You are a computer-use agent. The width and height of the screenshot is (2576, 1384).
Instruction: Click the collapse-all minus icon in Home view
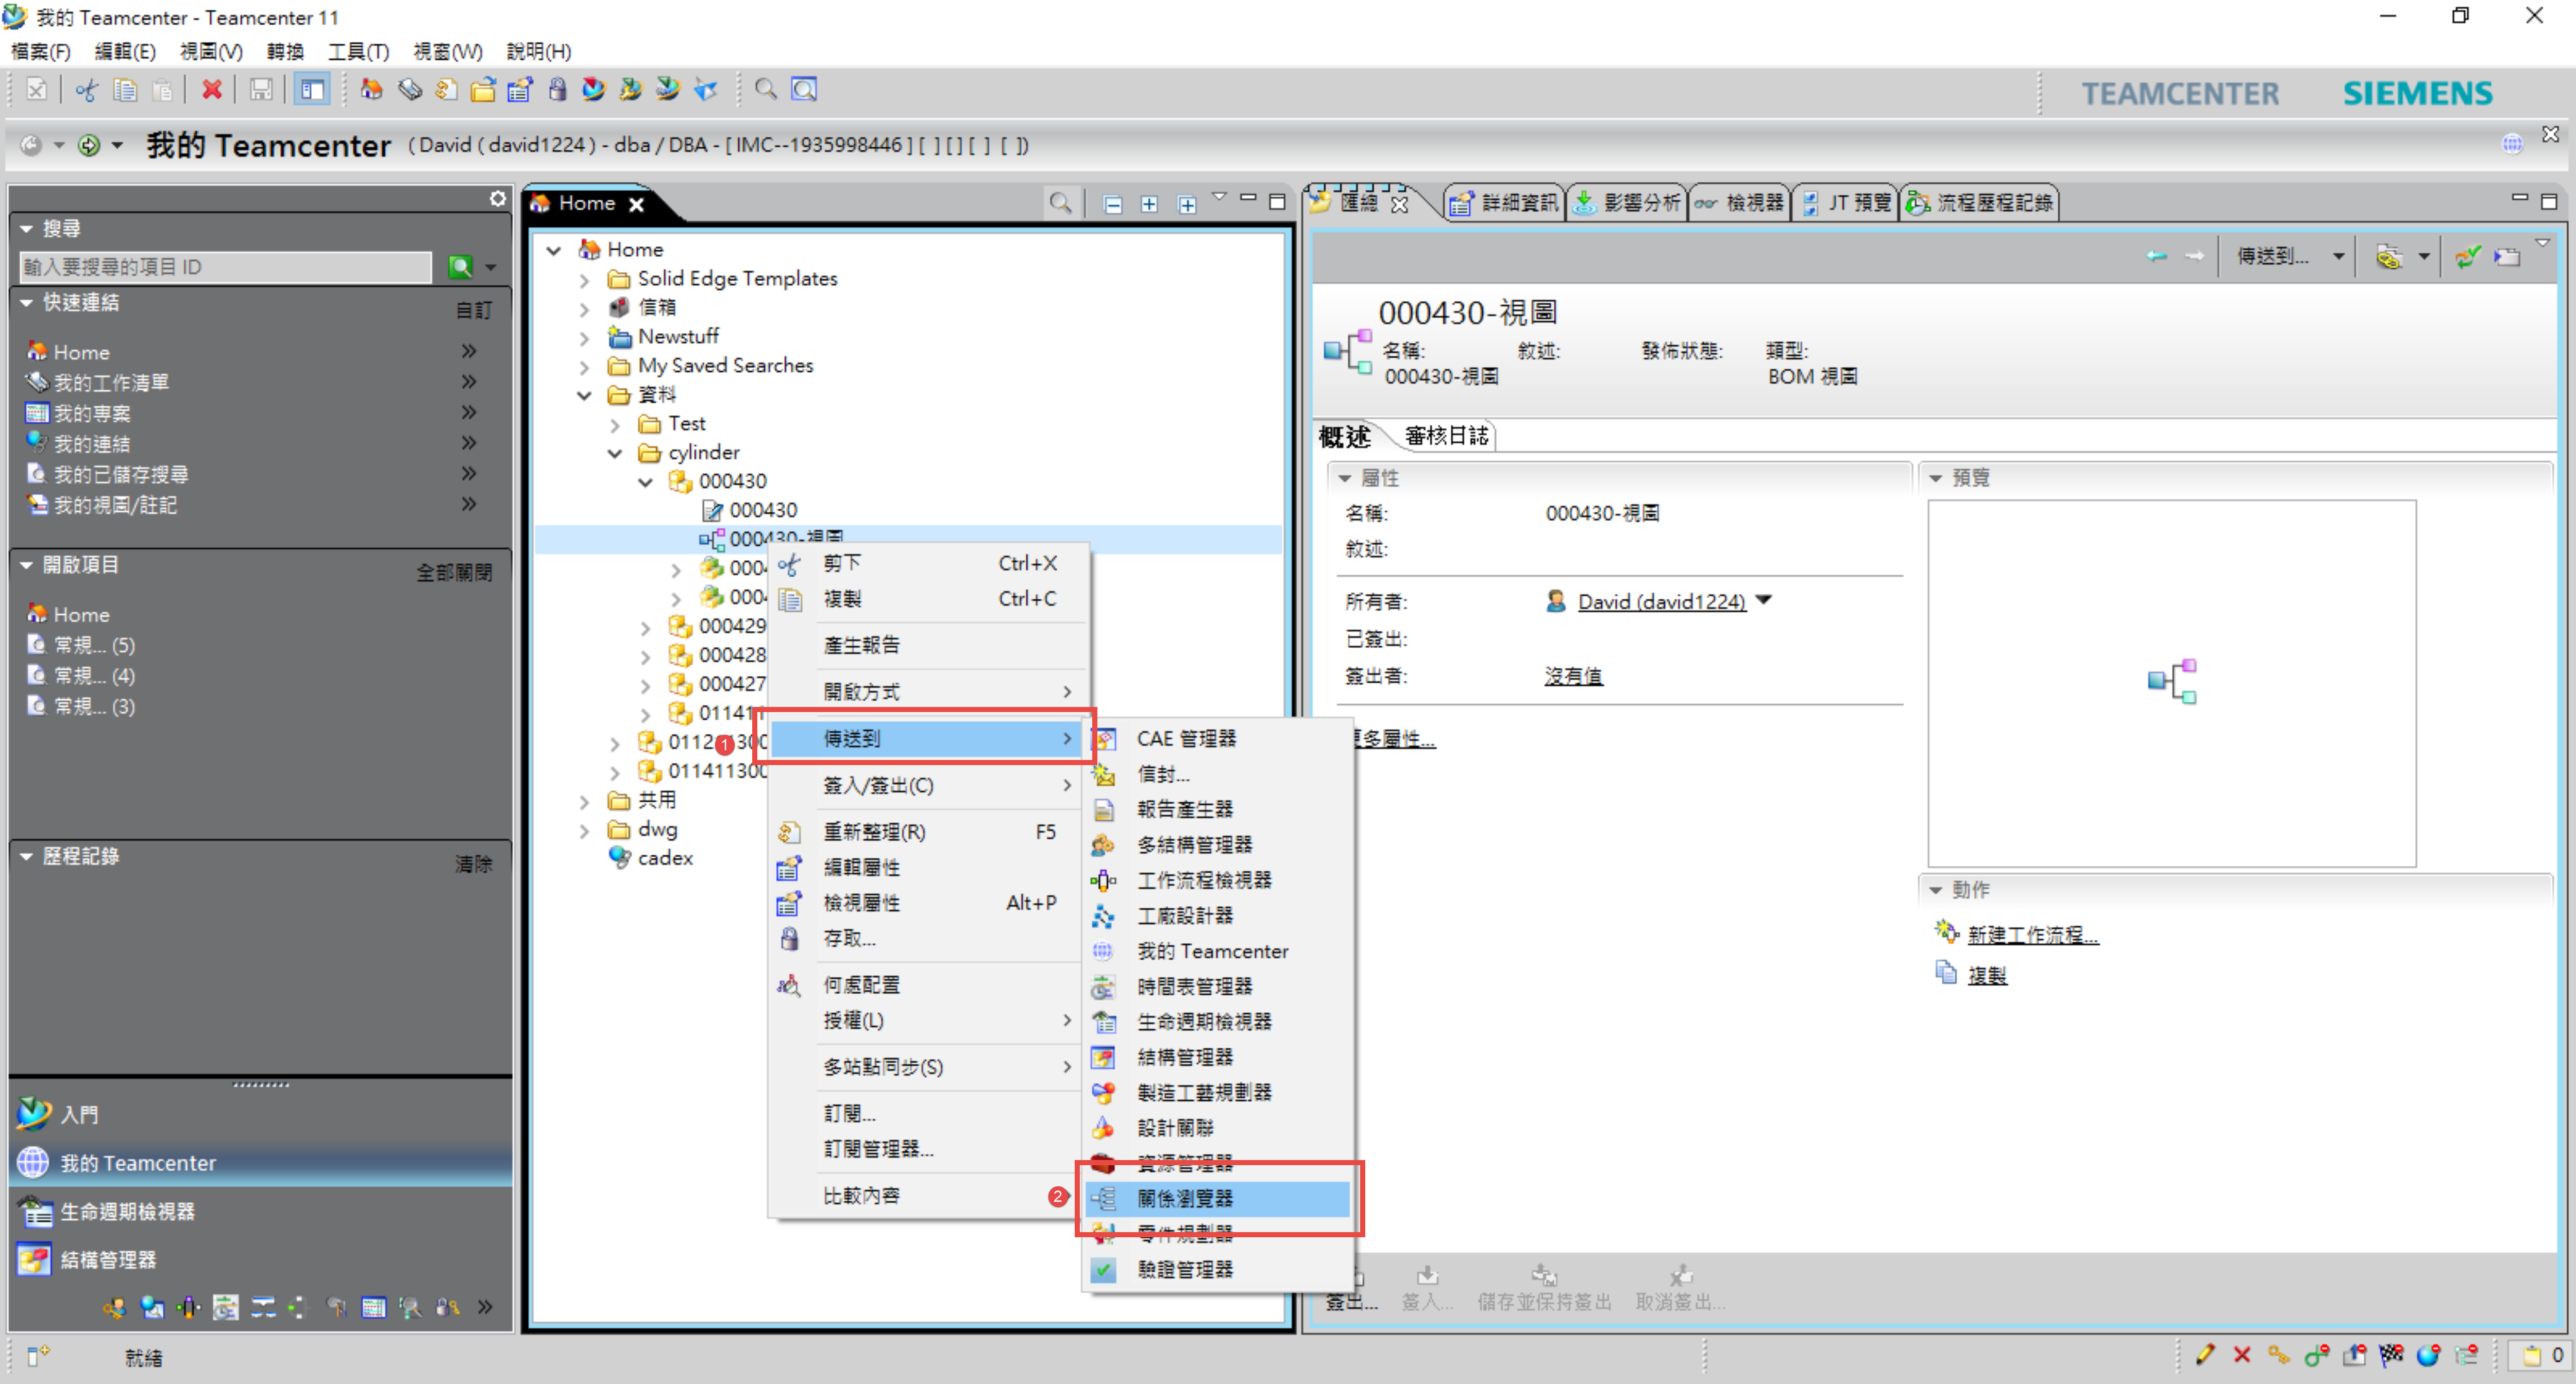(x=1112, y=205)
